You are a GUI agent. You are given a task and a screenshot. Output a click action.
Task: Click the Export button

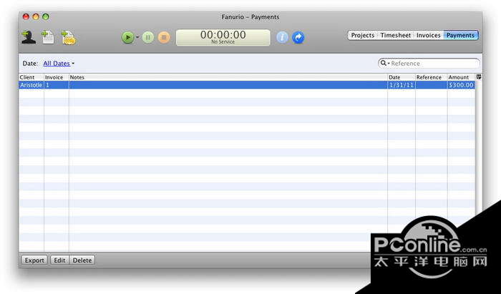click(34, 260)
